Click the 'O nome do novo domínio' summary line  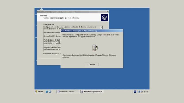[52, 32]
